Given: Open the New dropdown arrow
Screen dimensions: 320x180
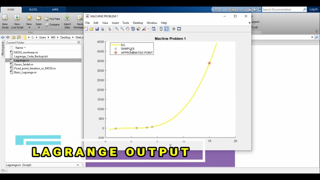Looking at the screenshot, I should pos(29,27).
